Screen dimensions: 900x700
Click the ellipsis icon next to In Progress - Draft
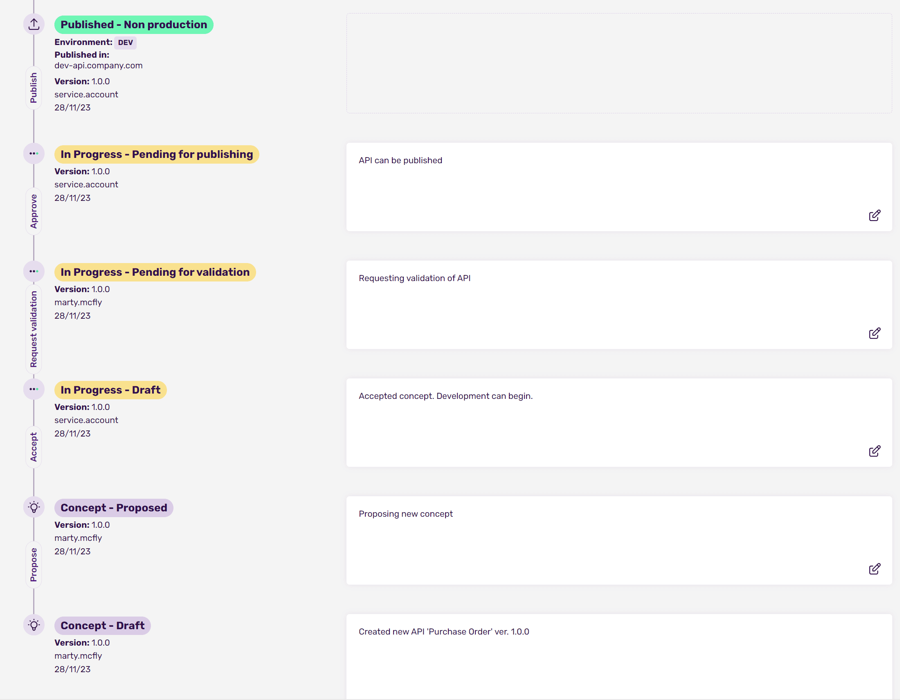(x=34, y=389)
